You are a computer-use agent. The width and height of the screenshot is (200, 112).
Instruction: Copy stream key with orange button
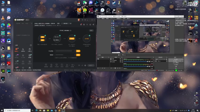[78, 55]
